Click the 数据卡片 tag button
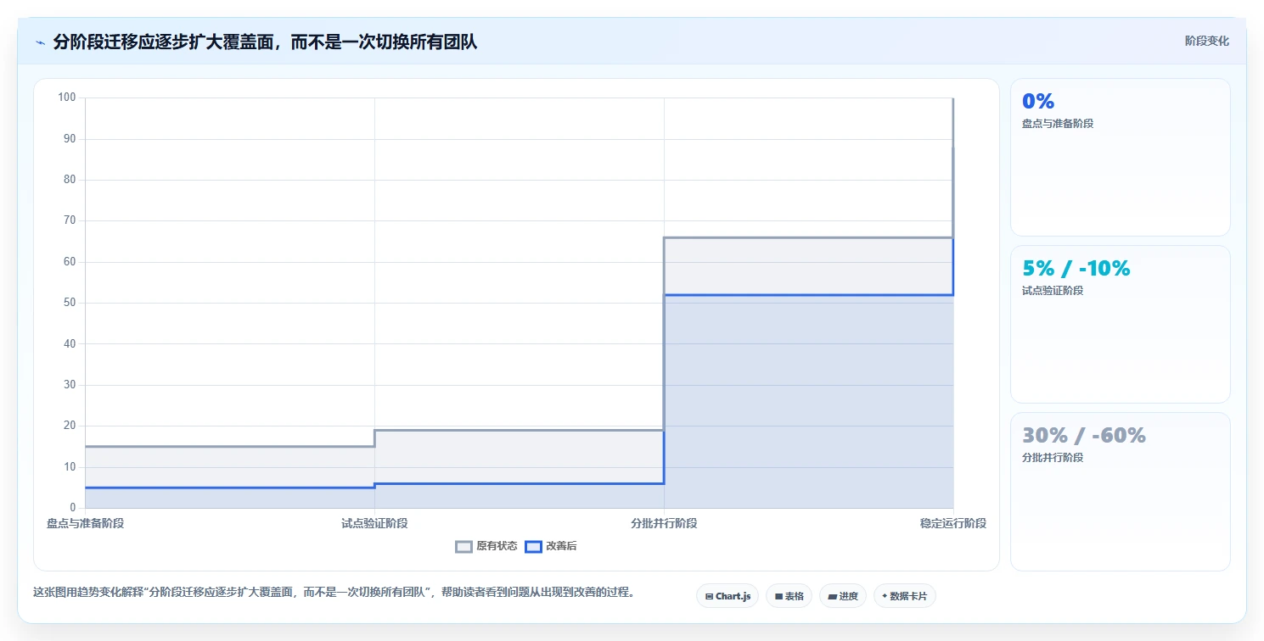 click(905, 596)
